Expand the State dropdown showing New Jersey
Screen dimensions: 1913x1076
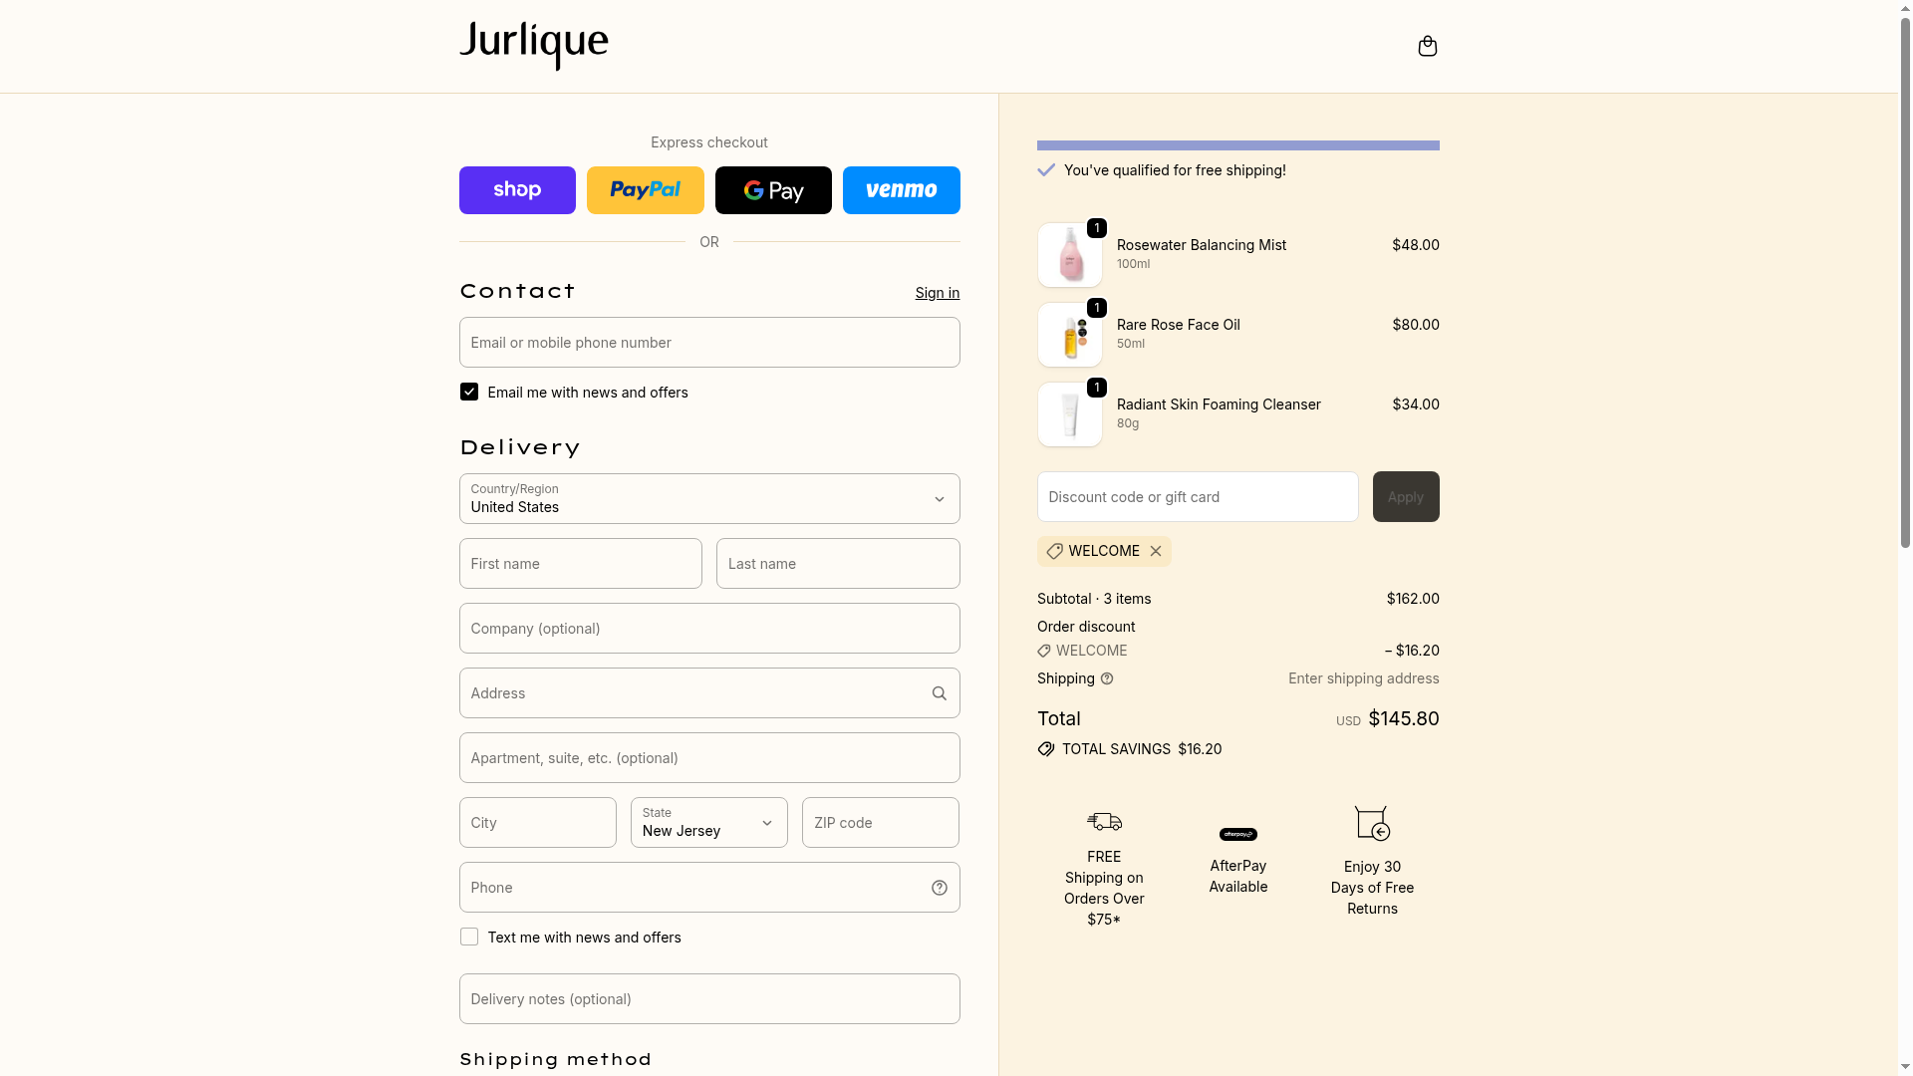click(708, 823)
